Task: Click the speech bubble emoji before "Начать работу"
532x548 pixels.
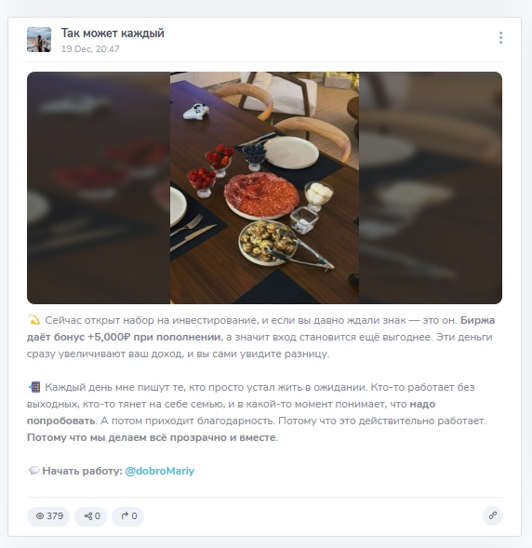Action: 33,471
